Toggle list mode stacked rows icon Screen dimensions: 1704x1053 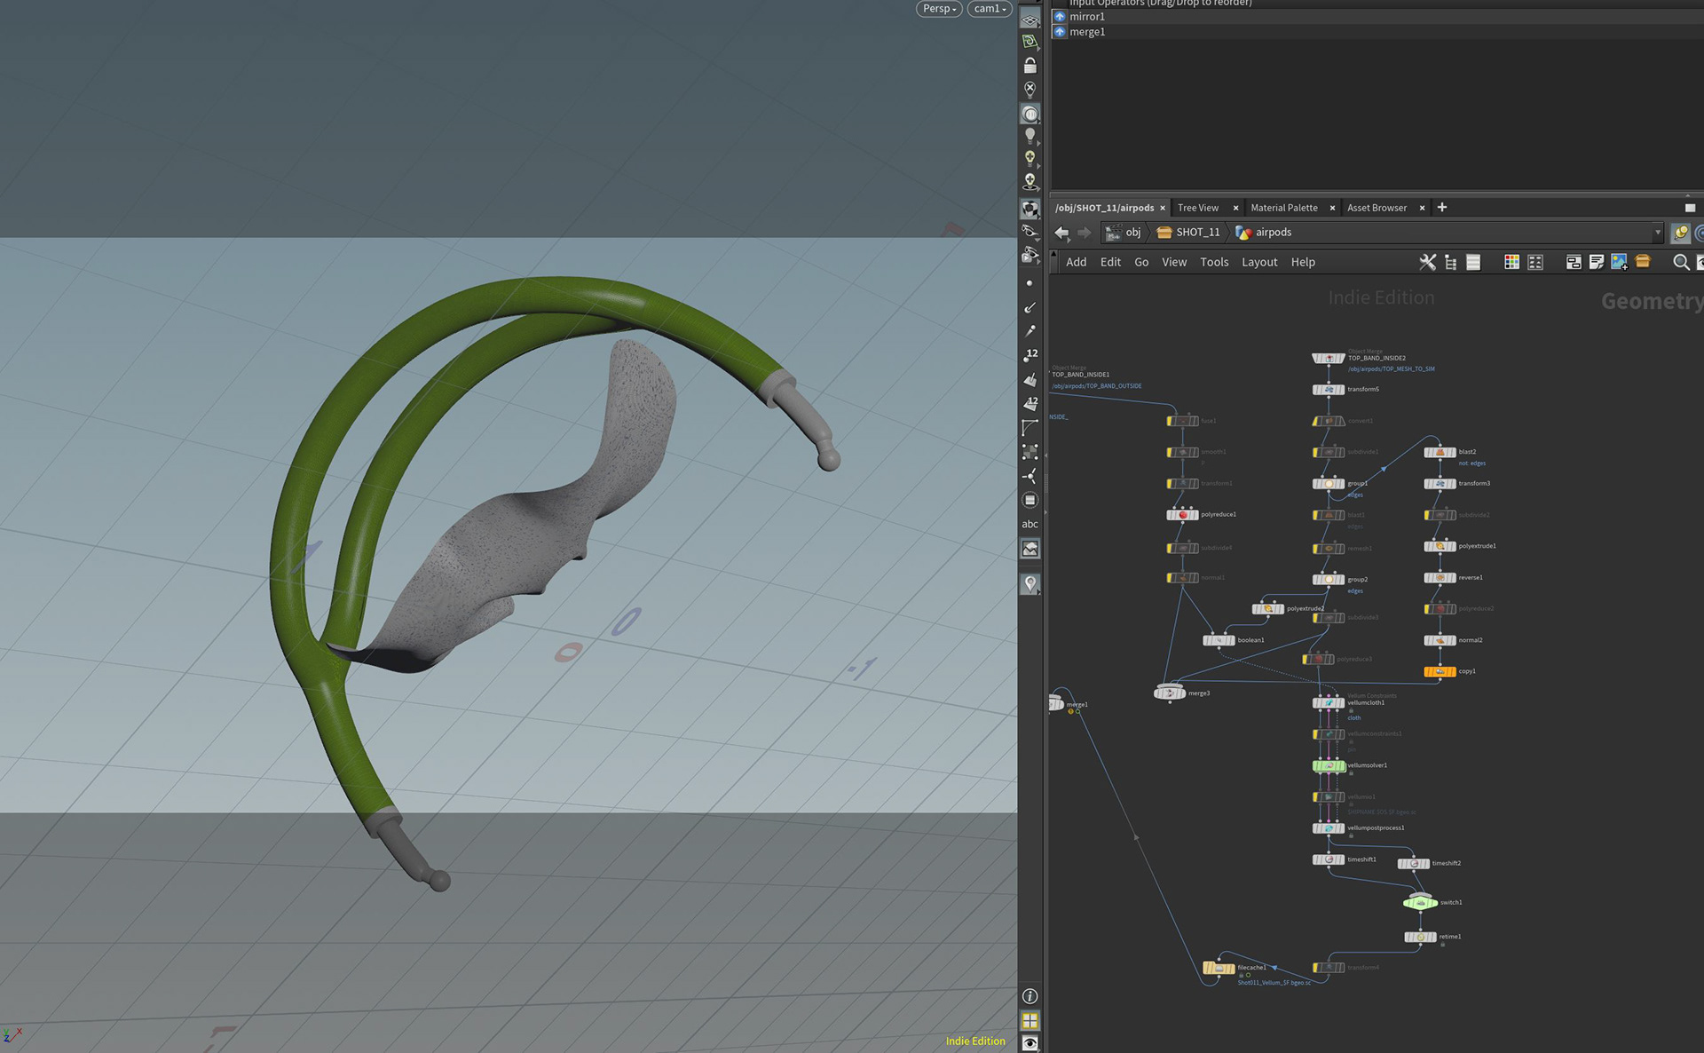pos(1473,262)
